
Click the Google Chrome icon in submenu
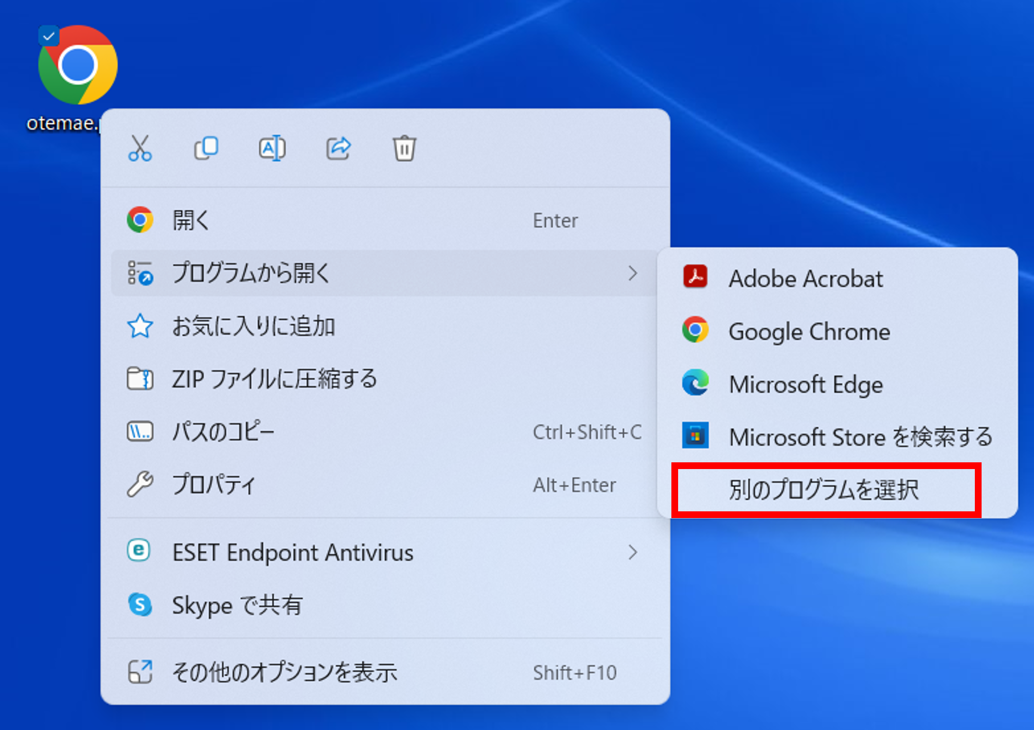[x=695, y=330]
